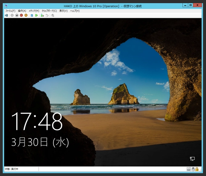Click the Checkpoint toolbar icon
206x176 pixels.
tap(42, 15)
